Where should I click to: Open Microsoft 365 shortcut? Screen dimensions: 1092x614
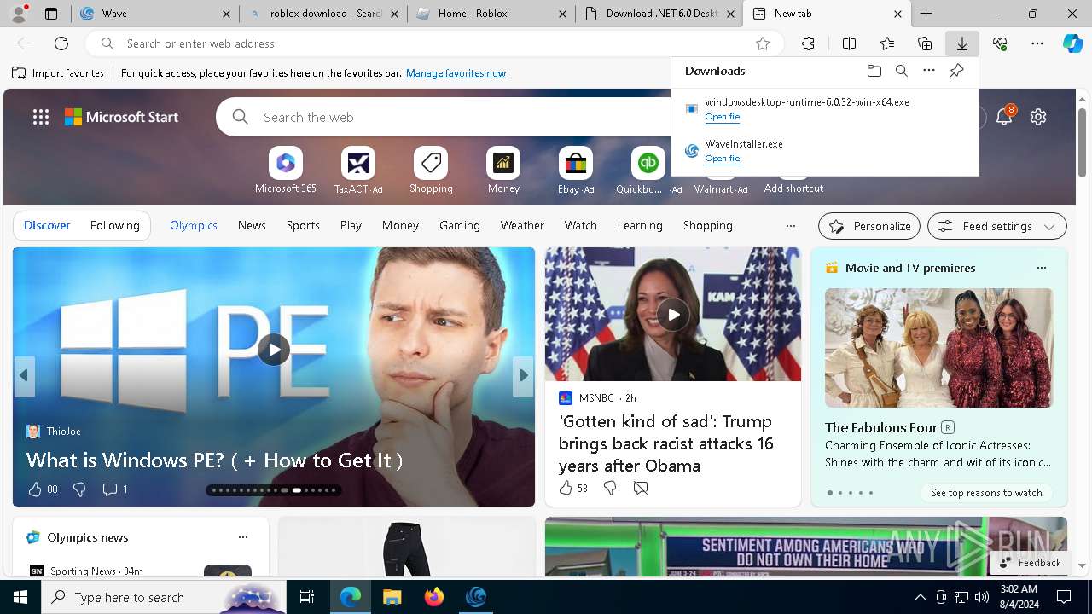pos(286,171)
